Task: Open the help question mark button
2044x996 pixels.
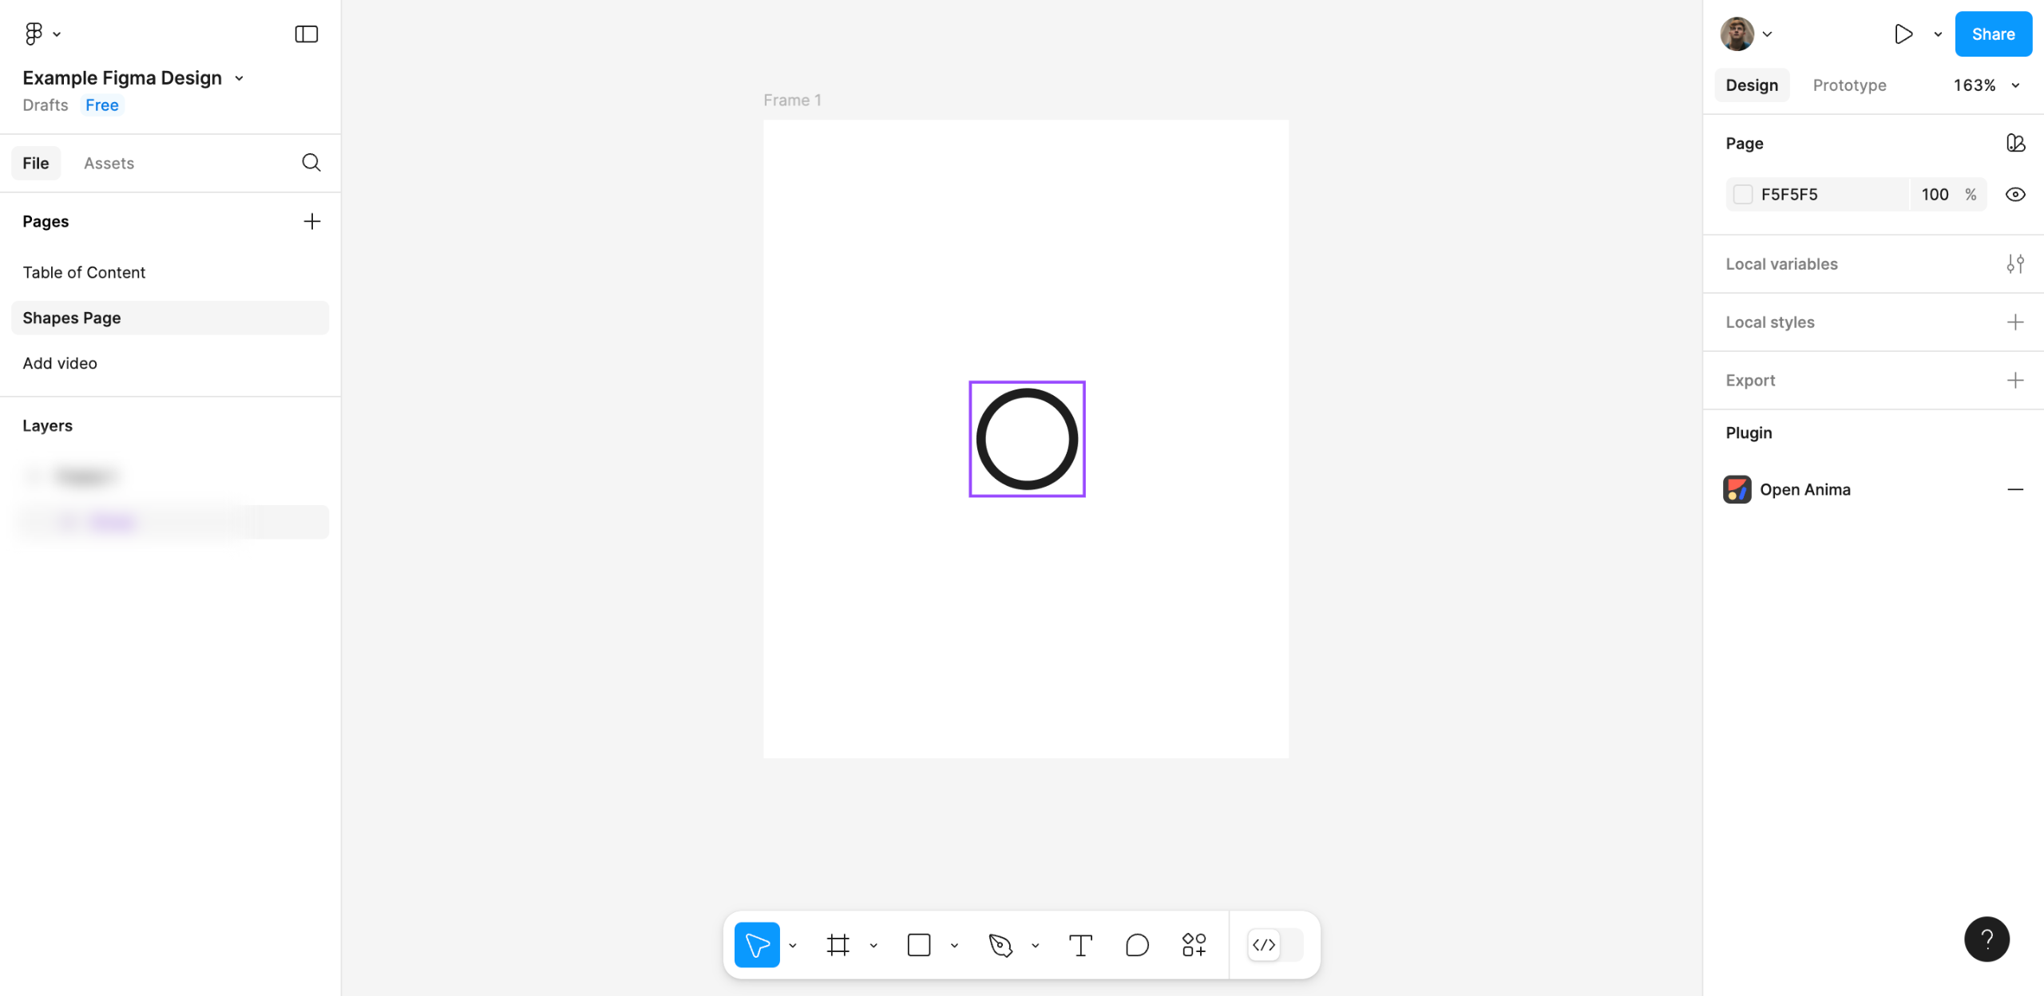Action: click(1987, 939)
